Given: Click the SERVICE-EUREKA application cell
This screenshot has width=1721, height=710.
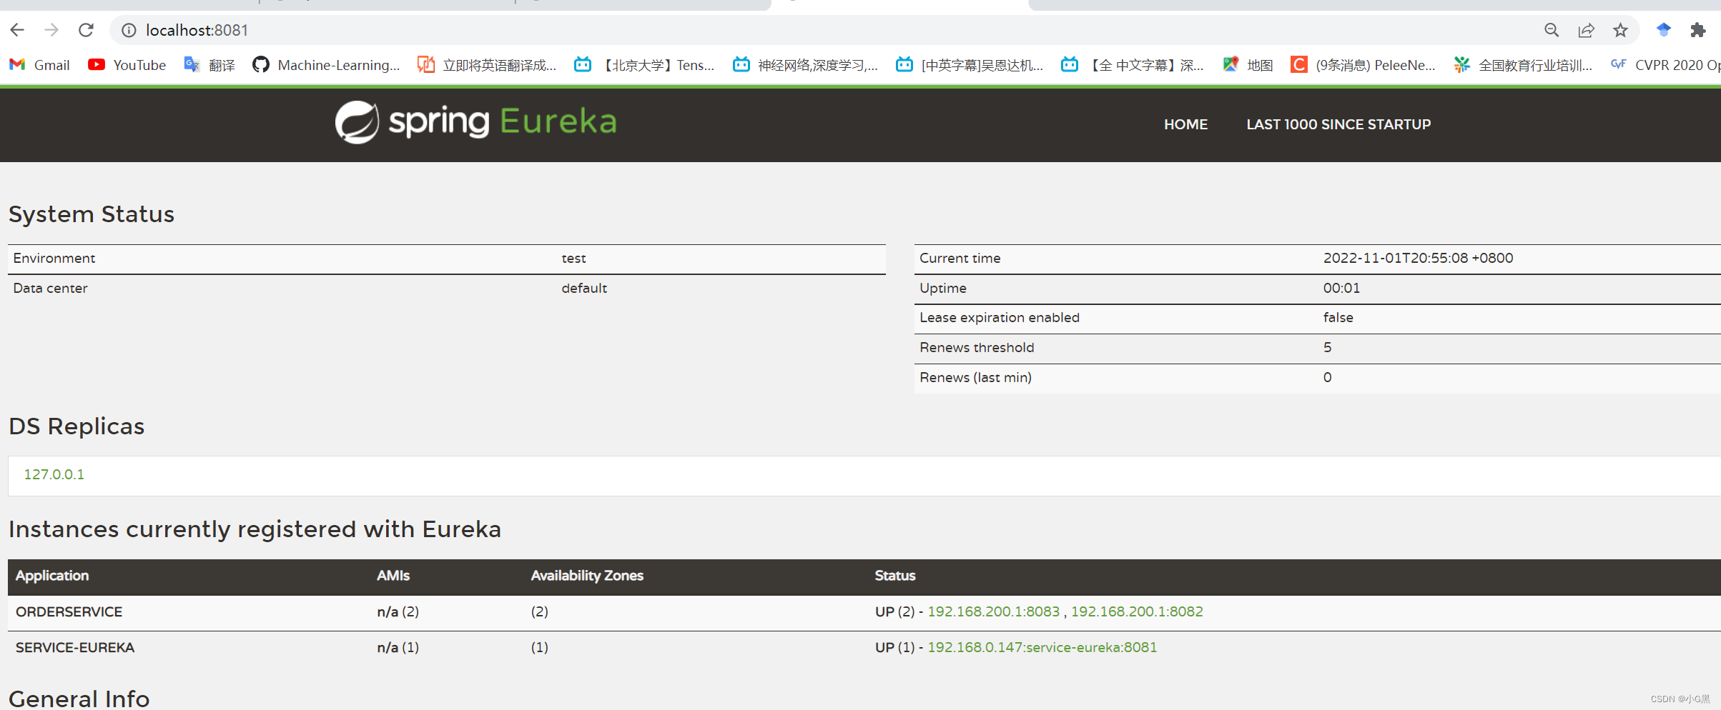Looking at the screenshot, I should pyautogui.click(x=75, y=647).
